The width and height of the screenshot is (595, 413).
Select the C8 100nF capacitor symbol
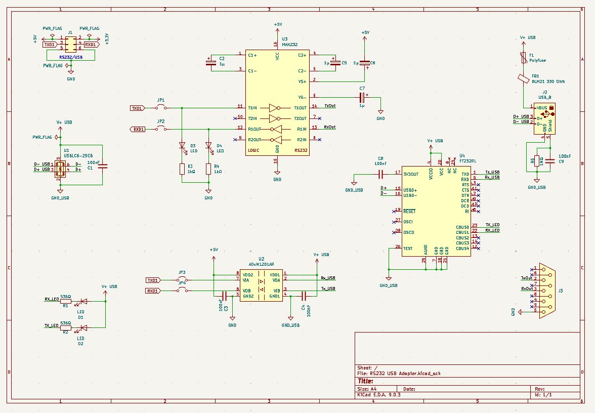pos(380,174)
